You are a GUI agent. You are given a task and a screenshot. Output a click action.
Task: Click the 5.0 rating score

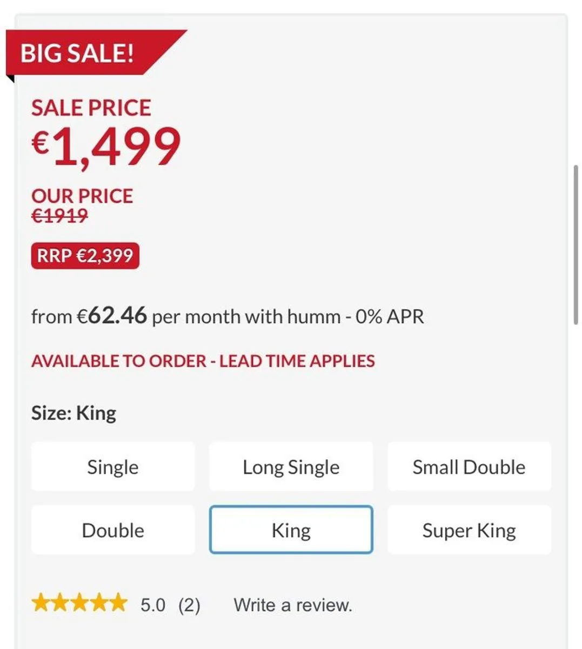pos(153,605)
